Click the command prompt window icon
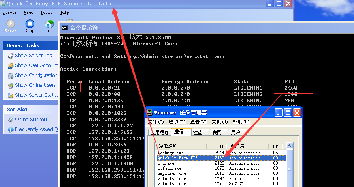Viewport: 354px width, 187px height. point(64,28)
